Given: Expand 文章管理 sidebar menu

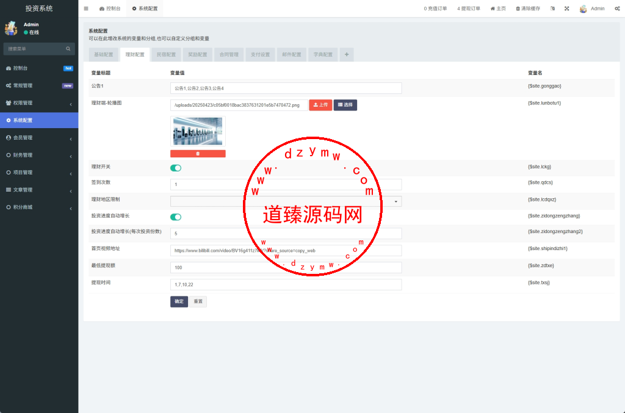Looking at the screenshot, I should pos(39,190).
